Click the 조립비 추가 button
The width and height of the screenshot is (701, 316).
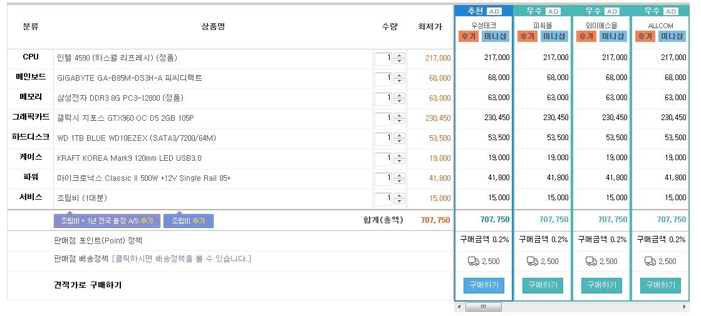(188, 221)
